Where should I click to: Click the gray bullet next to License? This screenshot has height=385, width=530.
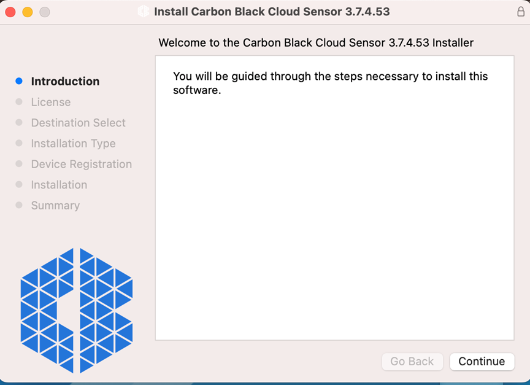[19, 102]
